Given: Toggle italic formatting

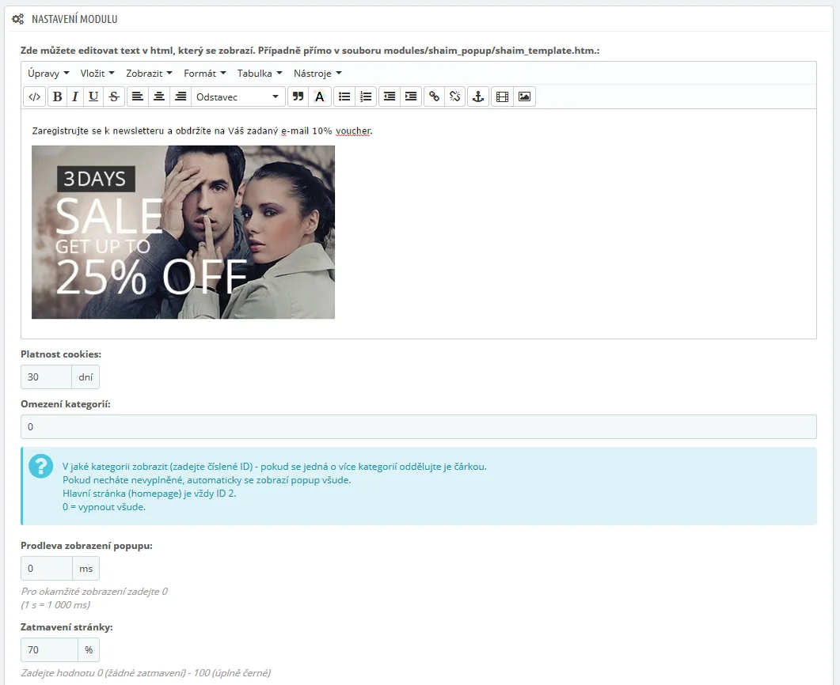Looking at the screenshot, I should coord(75,97).
